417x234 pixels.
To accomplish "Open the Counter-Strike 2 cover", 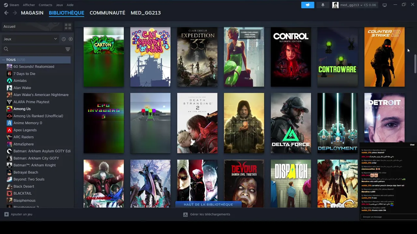I will coord(384,57).
